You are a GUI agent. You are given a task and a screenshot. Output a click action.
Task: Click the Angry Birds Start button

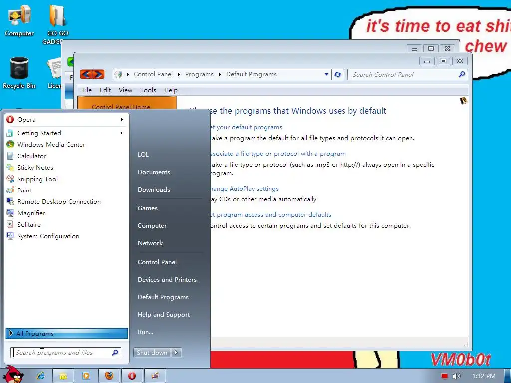13,374
